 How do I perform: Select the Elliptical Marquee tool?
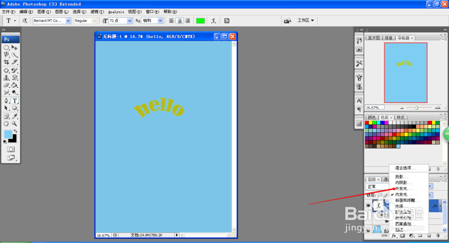coord(6,48)
